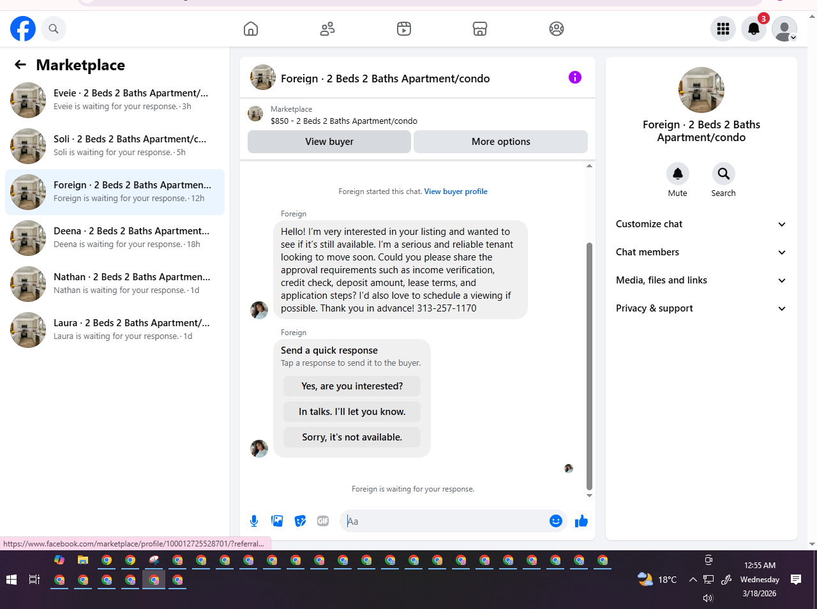Mute this conversation with the bell icon
817x609 pixels.
pos(678,174)
